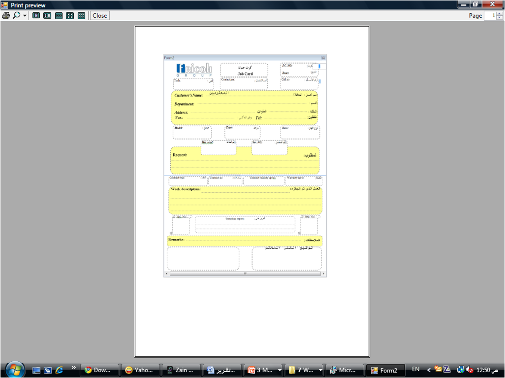The image size is (505, 378).
Task: Click the Print icon in the toolbar
Action: click(x=6, y=16)
